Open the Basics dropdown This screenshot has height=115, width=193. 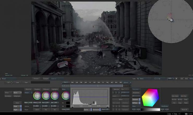point(17,93)
